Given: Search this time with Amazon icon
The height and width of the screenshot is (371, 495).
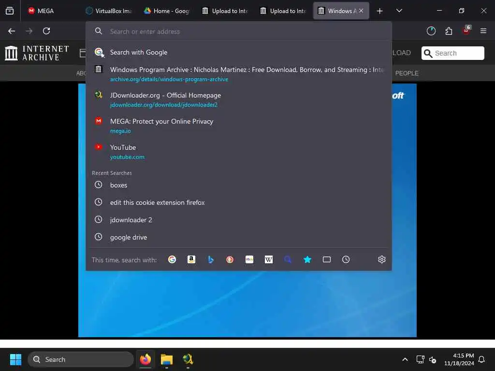Looking at the screenshot, I should [191, 259].
